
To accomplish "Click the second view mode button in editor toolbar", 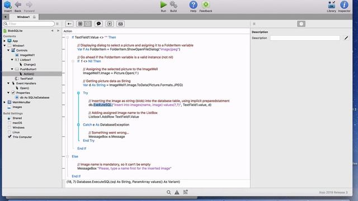I will pyautogui.click(x=88, y=23).
